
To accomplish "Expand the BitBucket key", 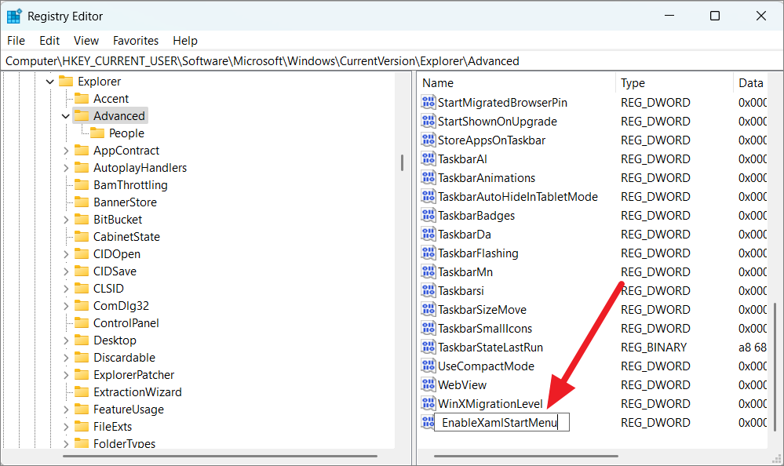I will pyautogui.click(x=65, y=220).
